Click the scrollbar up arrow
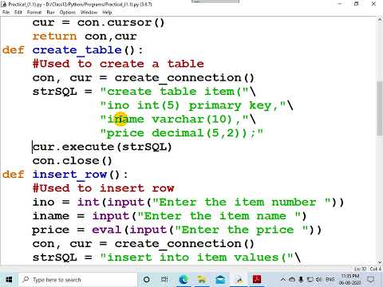The image size is (383, 287). click(380, 20)
